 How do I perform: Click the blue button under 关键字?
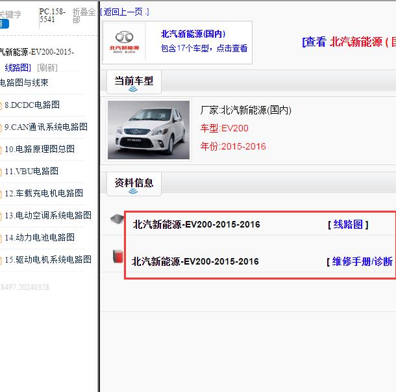[x=5, y=24]
